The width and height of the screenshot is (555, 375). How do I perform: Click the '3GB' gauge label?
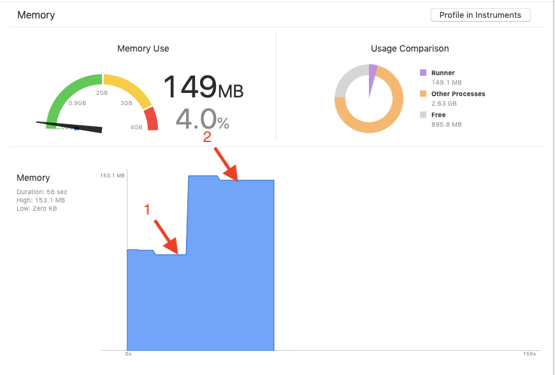(126, 103)
